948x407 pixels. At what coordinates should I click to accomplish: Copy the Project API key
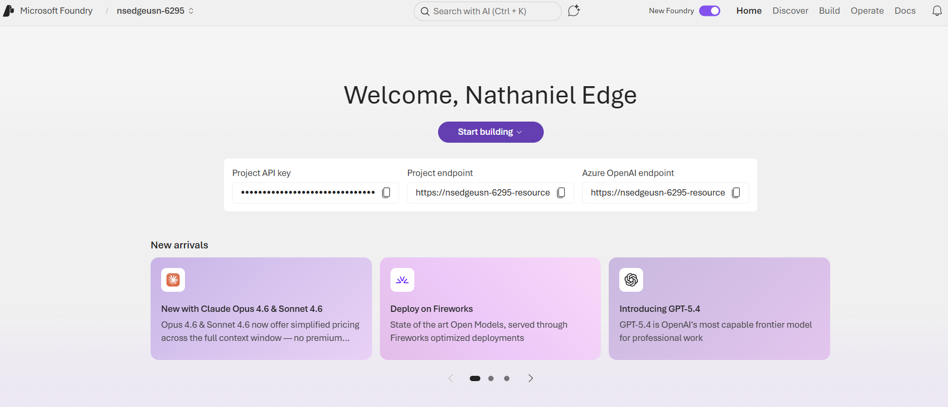[x=386, y=193]
